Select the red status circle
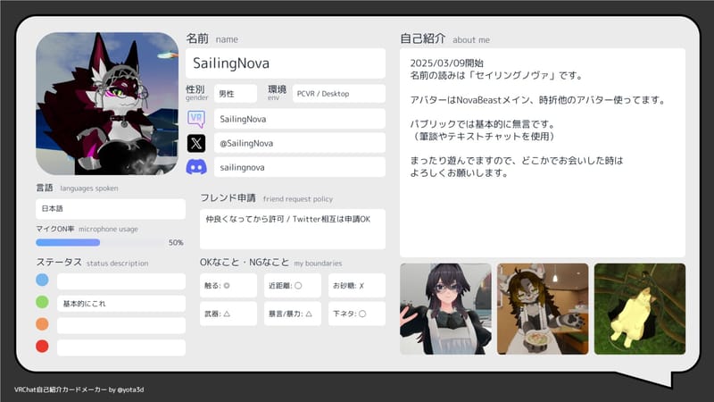 click(42, 347)
